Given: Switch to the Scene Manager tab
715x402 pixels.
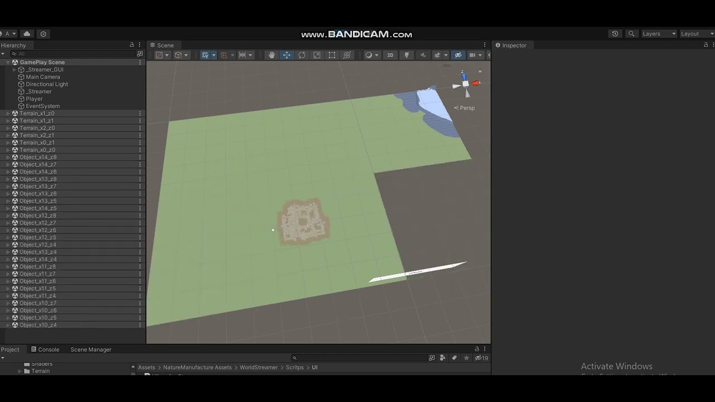Looking at the screenshot, I should coord(91,350).
